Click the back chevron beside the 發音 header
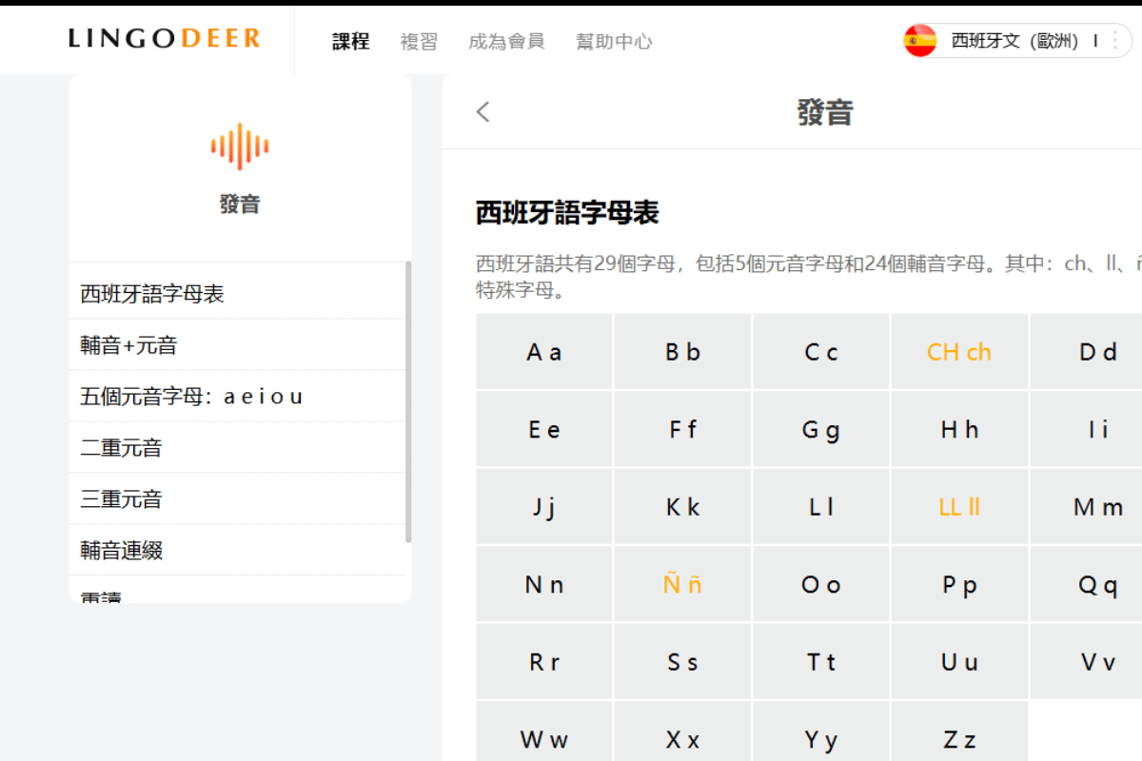 tap(482, 111)
